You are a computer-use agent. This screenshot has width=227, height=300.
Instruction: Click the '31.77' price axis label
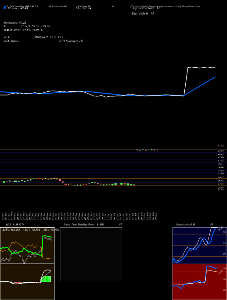click(x=221, y=174)
